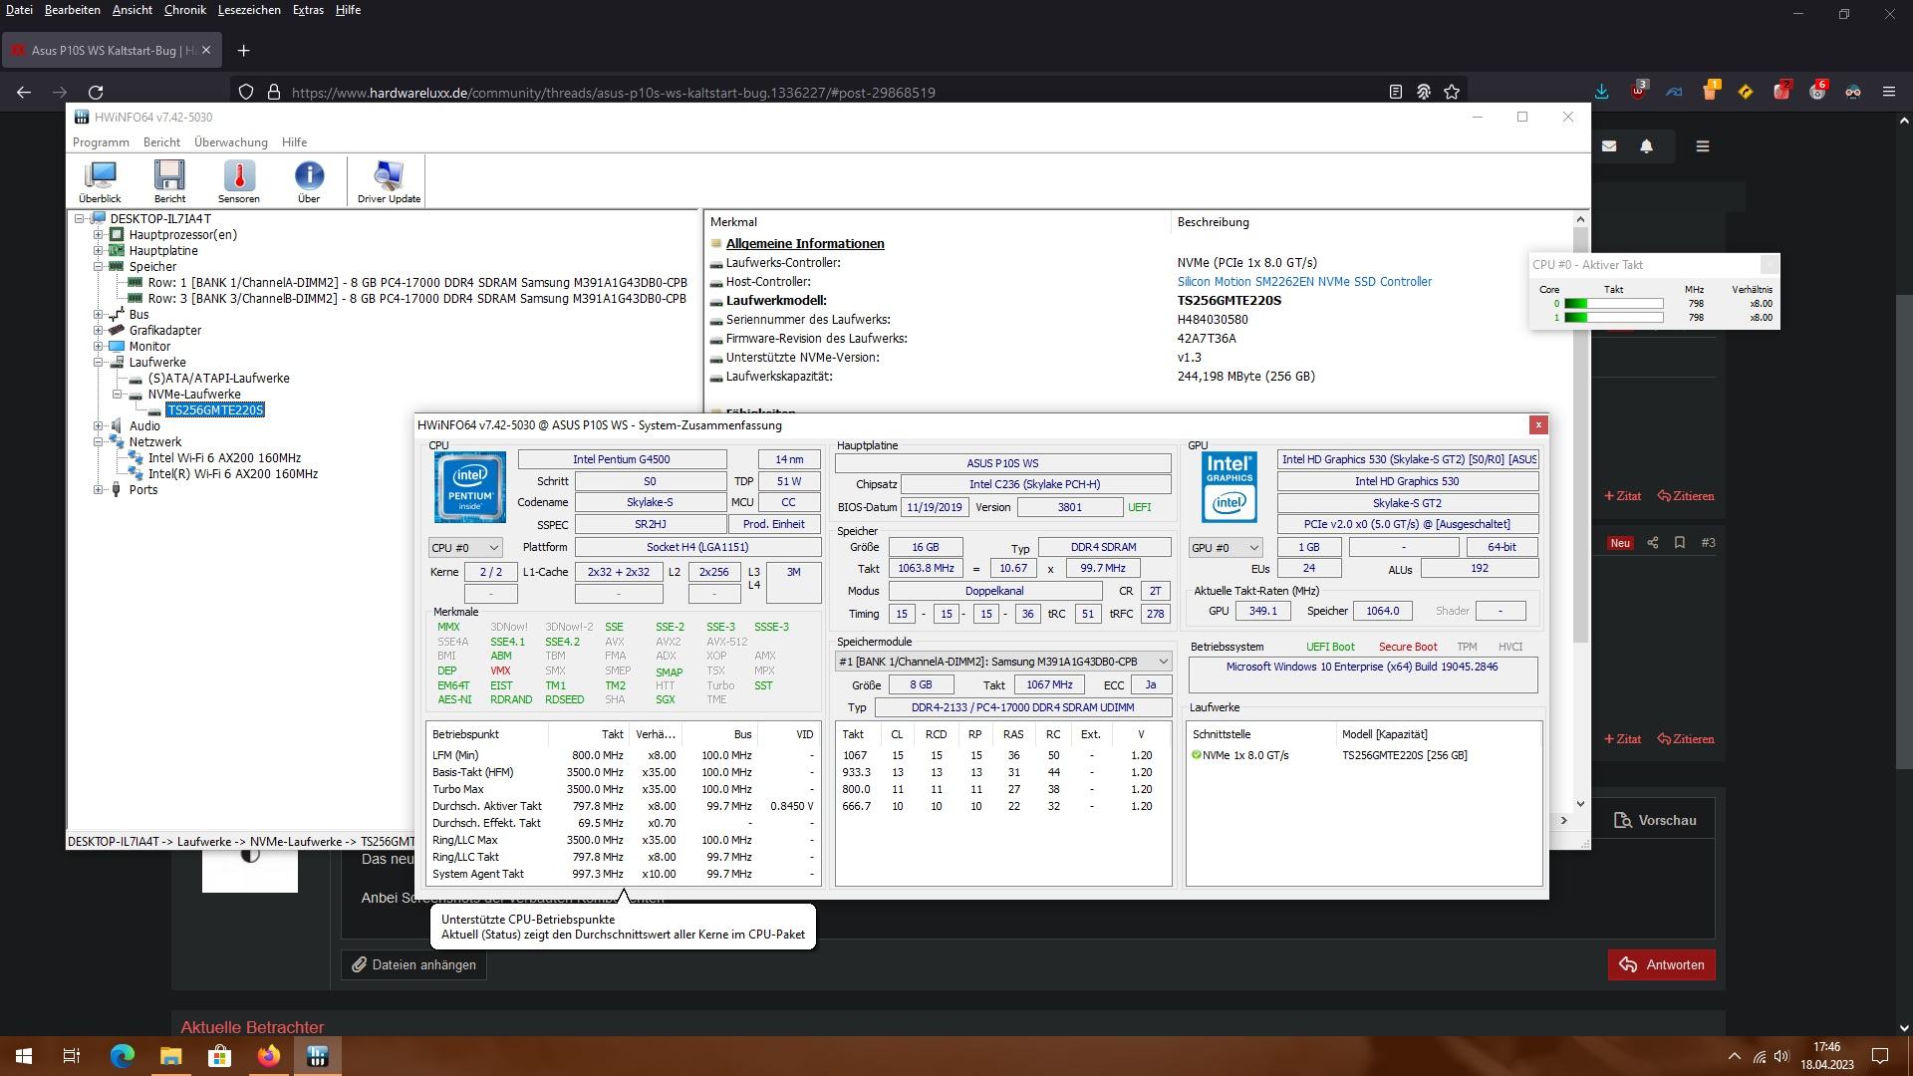Open the Überwachung menu

pos(230,142)
